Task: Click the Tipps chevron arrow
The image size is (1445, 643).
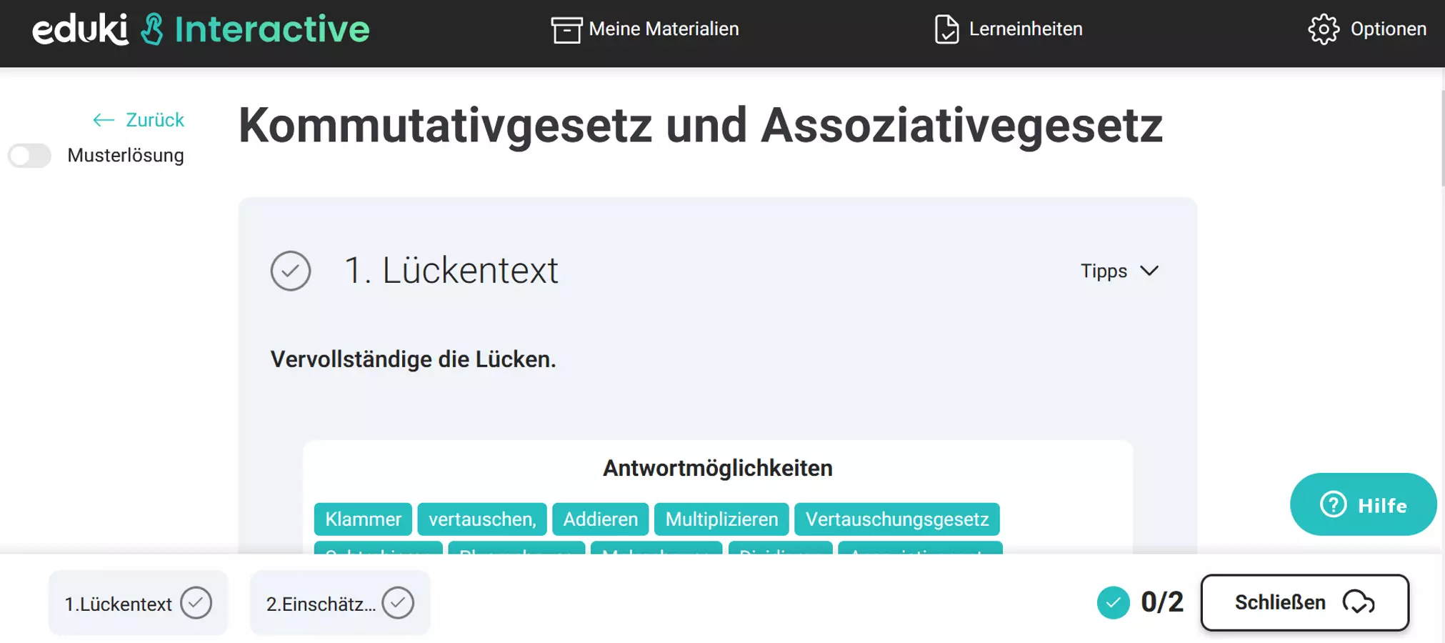Action: [1149, 271]
